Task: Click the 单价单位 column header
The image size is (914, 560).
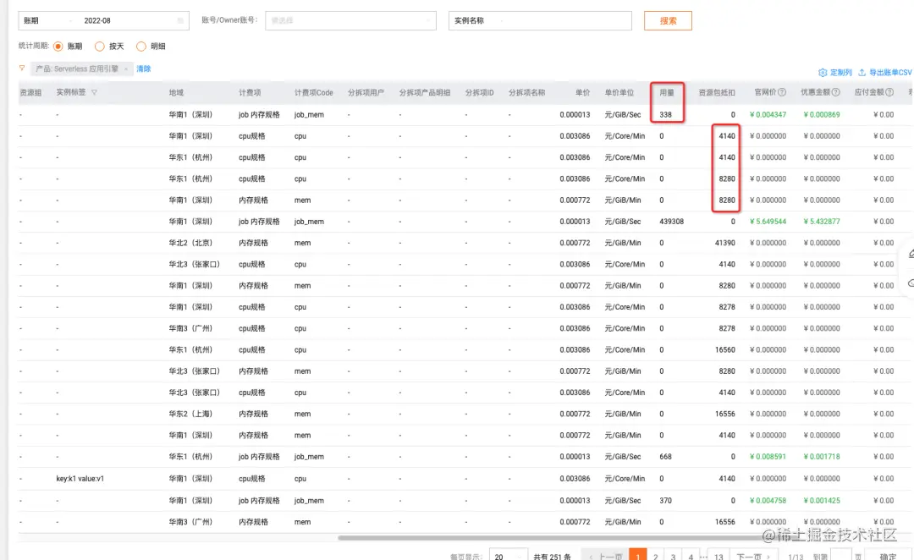Action: pyautogui.click(x=619, y=92)
